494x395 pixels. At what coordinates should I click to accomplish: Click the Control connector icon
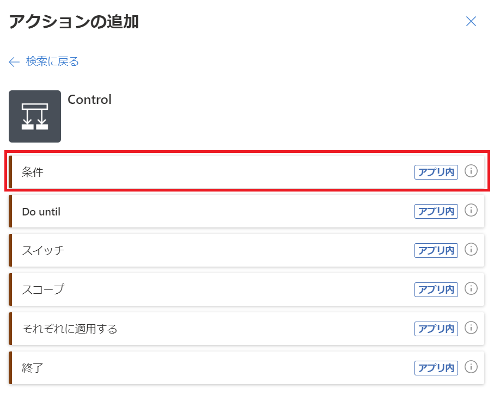pos(35,116)
